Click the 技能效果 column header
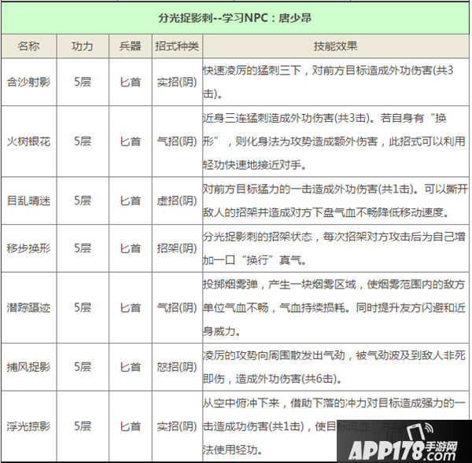The height and width of the screenshot is (463, 472). coord(335,46)
